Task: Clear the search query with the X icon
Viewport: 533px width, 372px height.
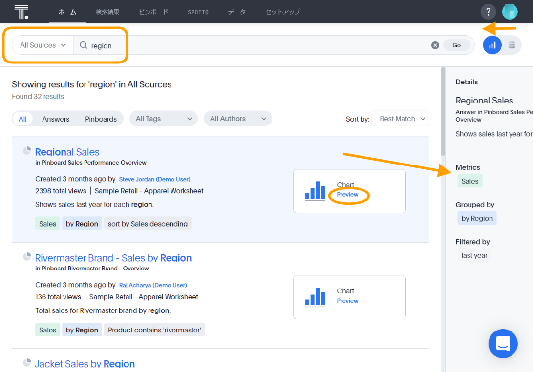Action: [x=435, y=45]
